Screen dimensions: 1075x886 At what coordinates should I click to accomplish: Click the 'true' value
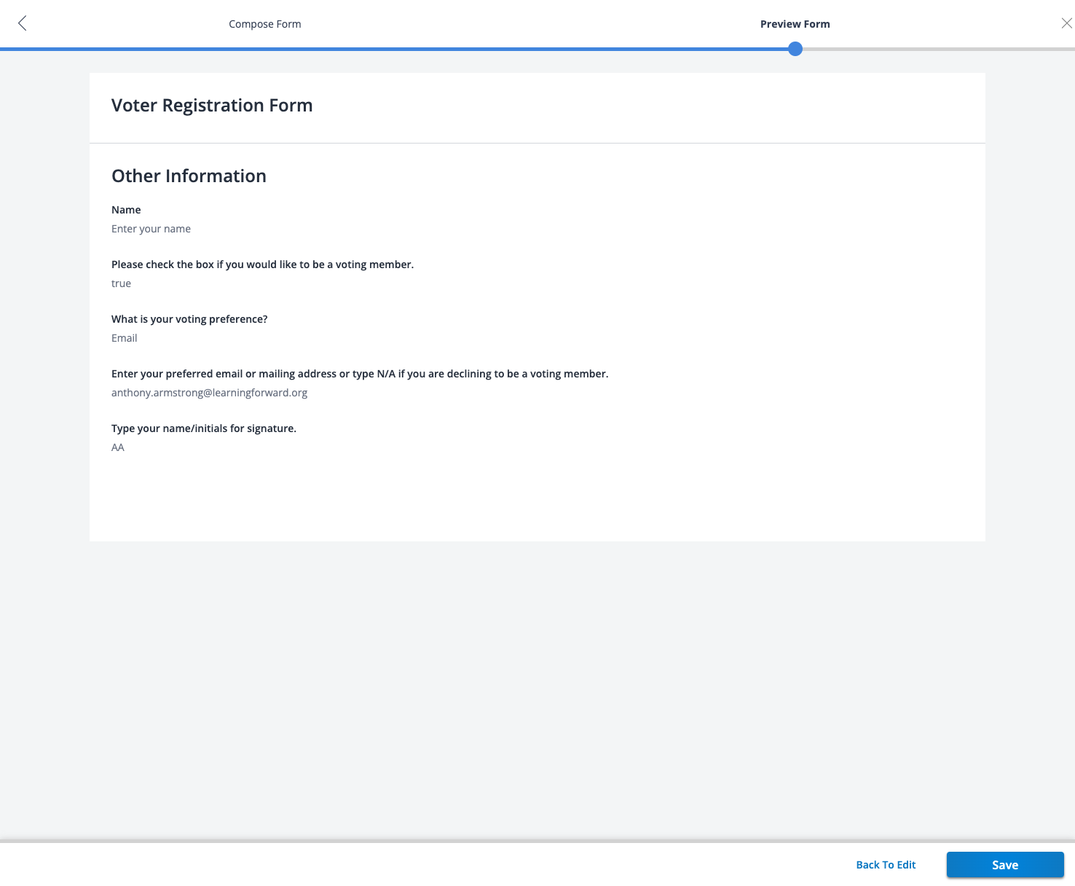point(121,283)
